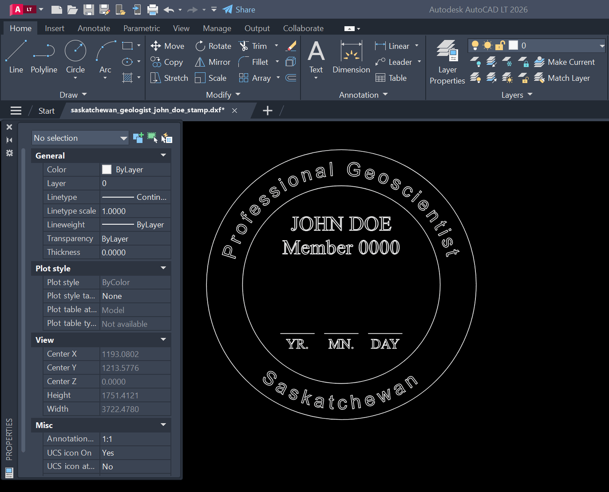Open the Parametric ribbon tab

[x=142, y=28]
